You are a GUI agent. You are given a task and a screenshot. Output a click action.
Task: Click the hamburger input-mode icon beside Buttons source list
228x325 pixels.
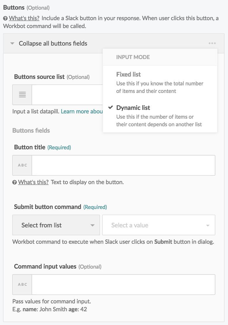[x=22, y=95]
